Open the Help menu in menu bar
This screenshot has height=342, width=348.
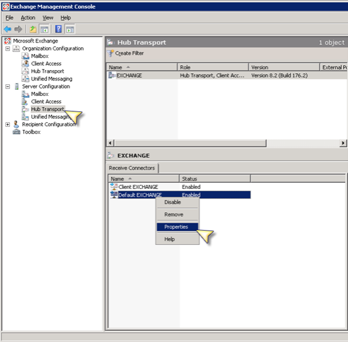pos(66,18)
